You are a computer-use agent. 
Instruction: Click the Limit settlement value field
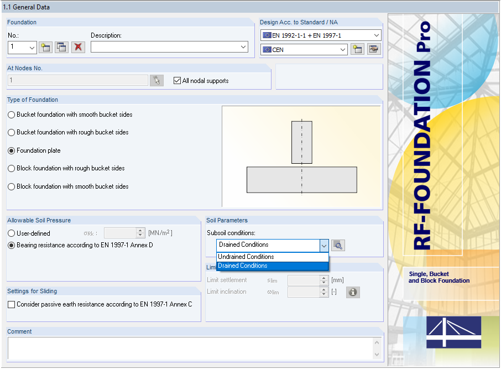(304, 280)
